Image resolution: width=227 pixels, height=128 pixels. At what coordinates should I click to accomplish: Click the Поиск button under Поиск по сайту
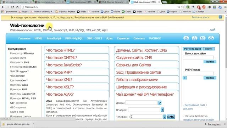coord(210,62)
